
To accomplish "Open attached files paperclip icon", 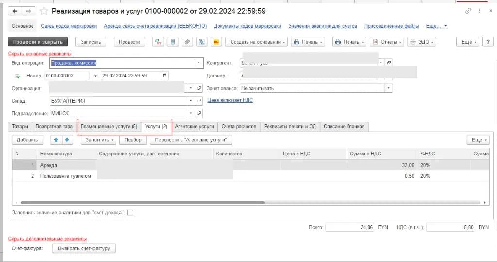I will (187, 42).
